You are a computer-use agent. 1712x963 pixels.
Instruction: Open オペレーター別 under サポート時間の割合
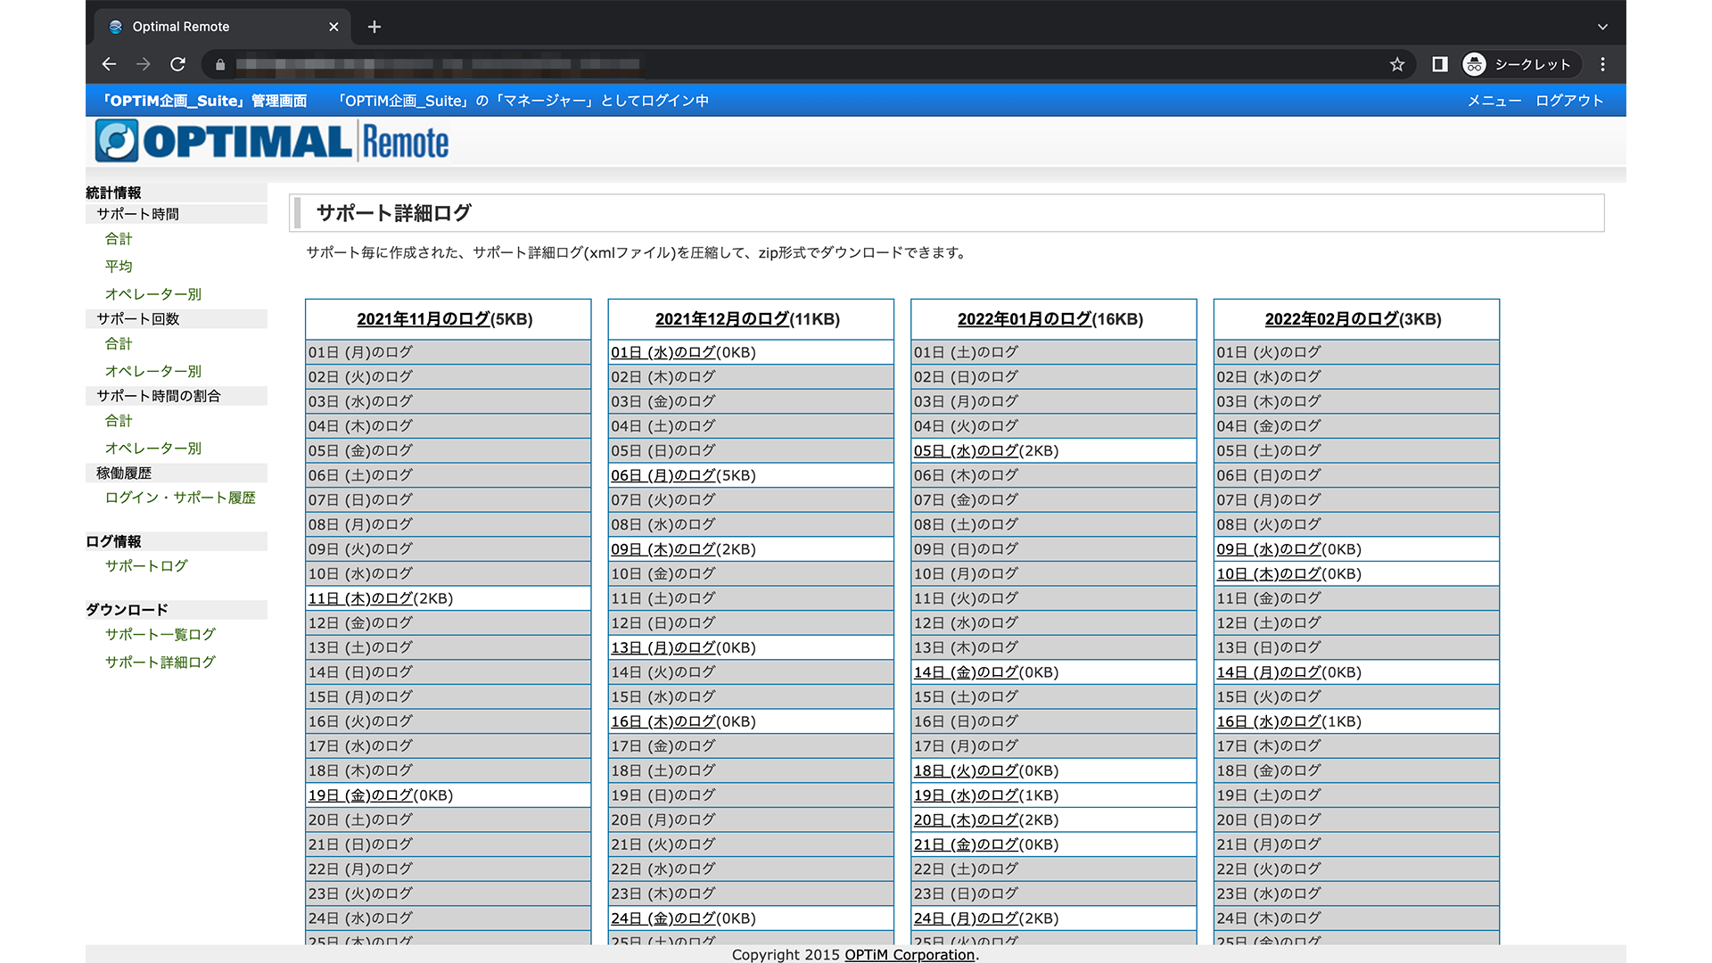(x=153, y=449)
